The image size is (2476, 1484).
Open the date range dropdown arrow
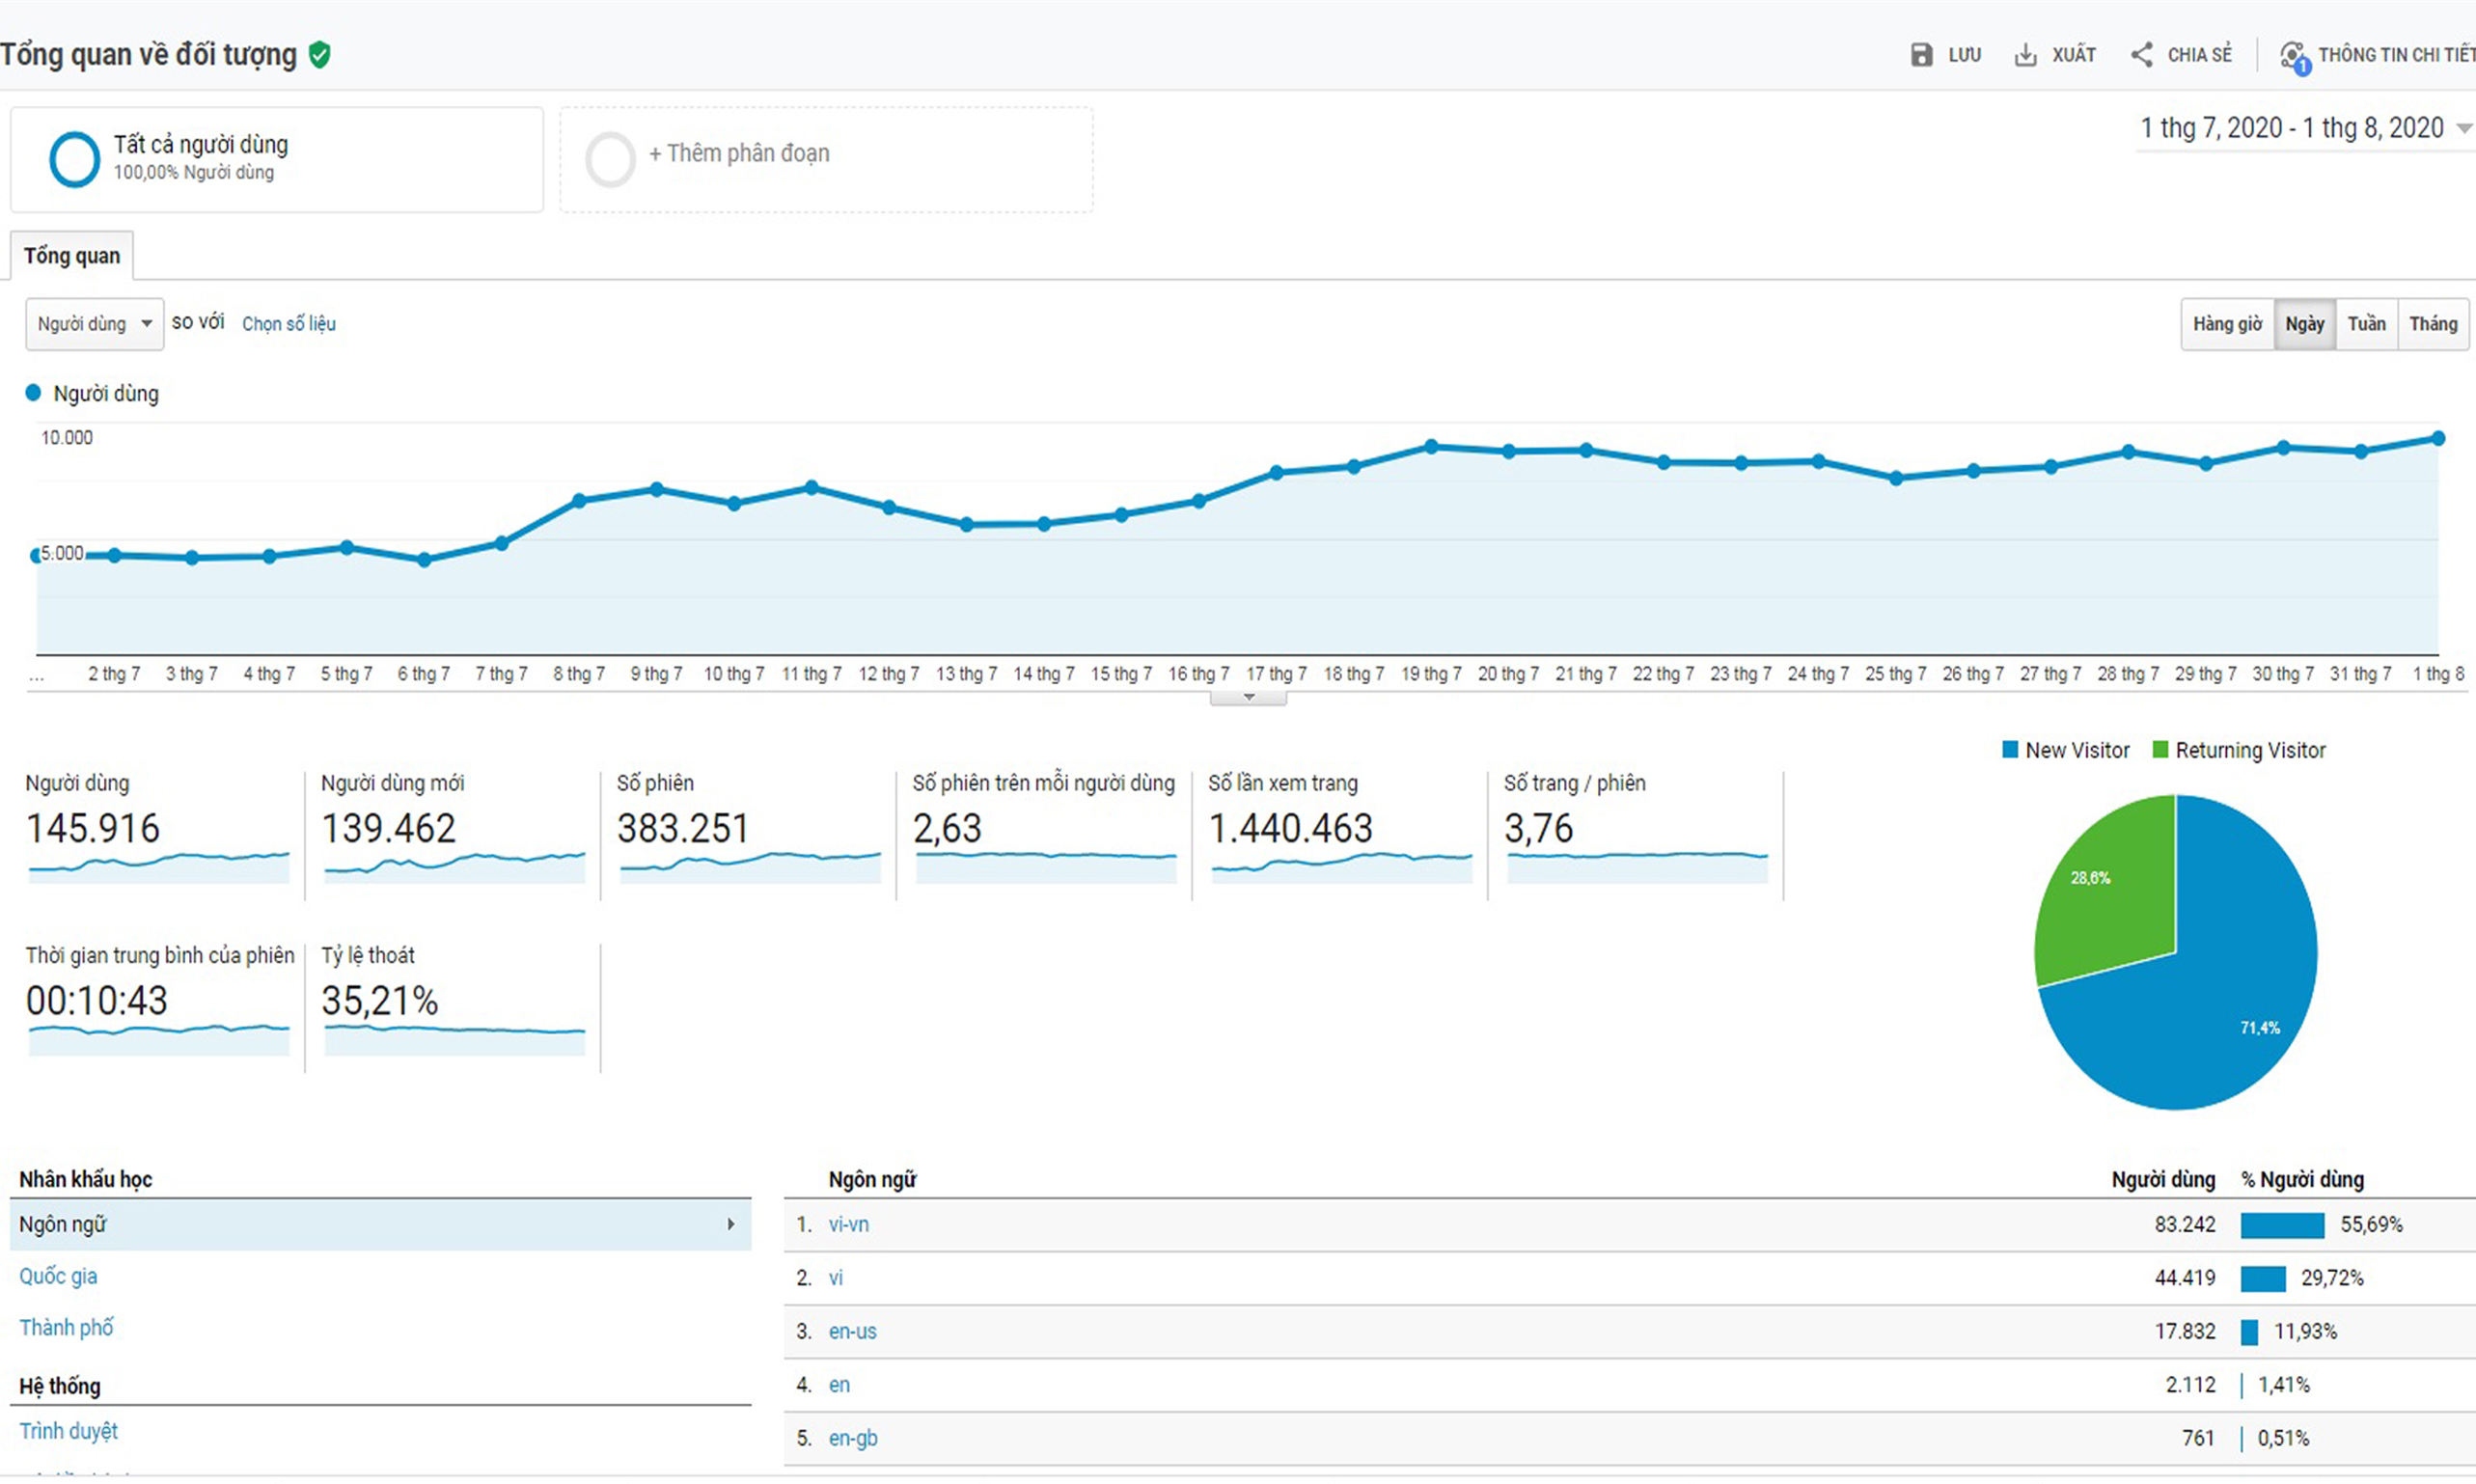point(2464,128)
